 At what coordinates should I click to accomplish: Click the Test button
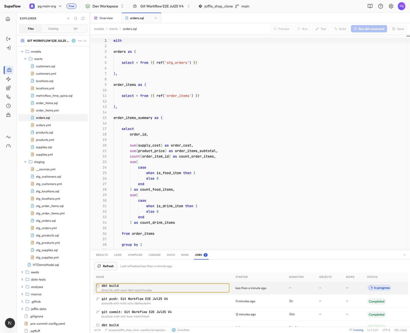click(321, 29)
